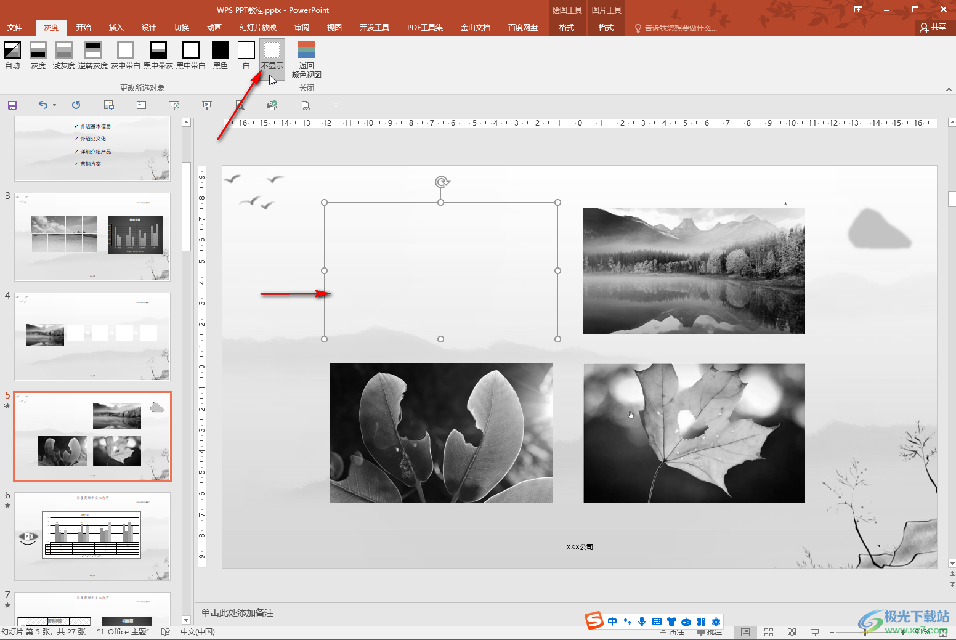Collapse the ribbon with the chevron arrow
This screenshot has height=640, width=956.
point(949,89)
